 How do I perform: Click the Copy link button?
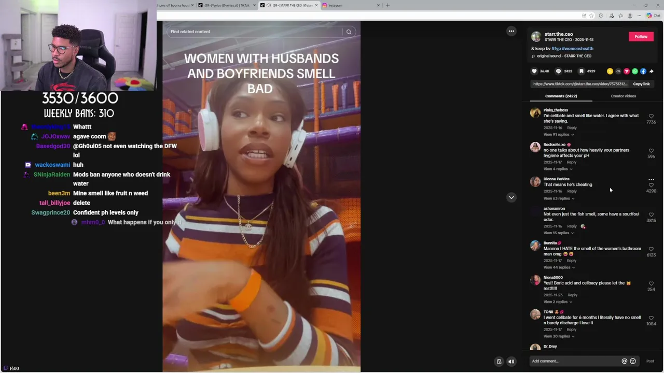pyautogui.click(x=641, y=84)
